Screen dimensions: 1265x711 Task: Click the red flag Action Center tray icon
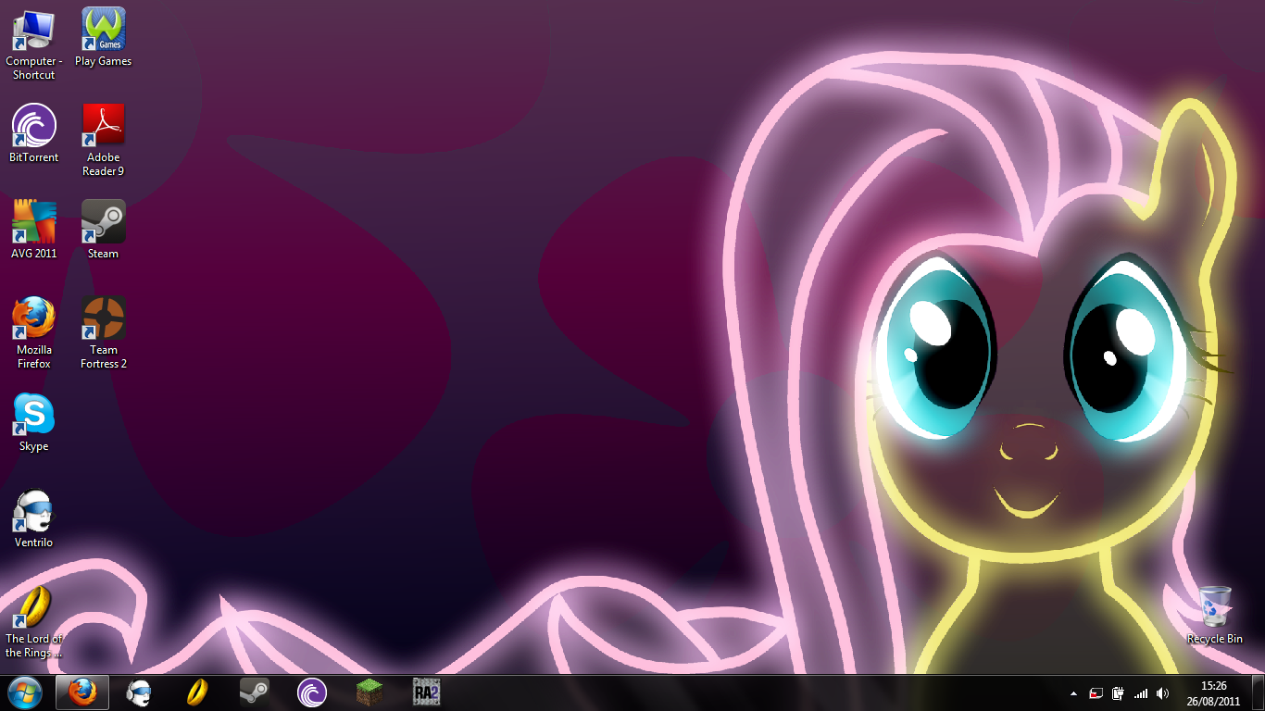tap(1096, 692)
